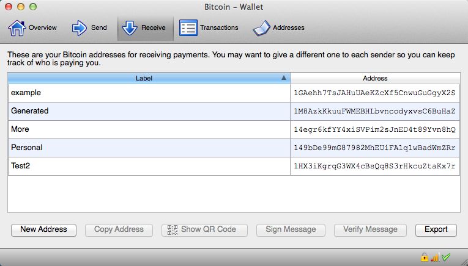Viewport: 468px width, 266px height.
Task: Sort by the Label column header
Action: point(149,78)
